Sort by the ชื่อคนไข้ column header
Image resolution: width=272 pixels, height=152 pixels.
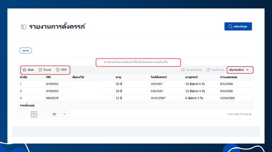click(78, 77)
